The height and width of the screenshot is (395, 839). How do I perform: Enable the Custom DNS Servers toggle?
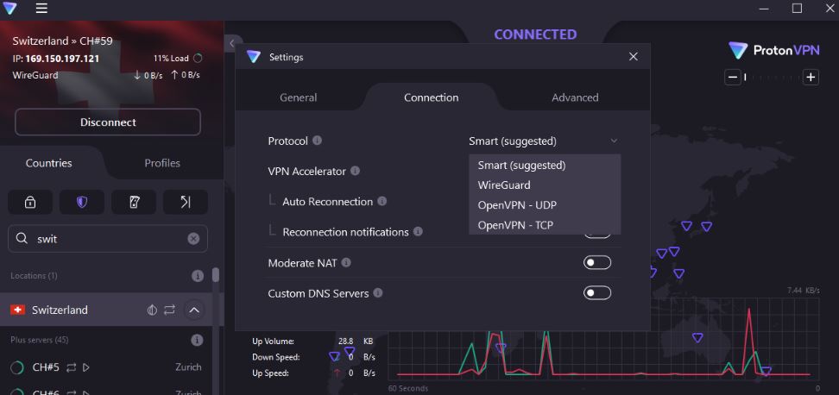(597, 293)
